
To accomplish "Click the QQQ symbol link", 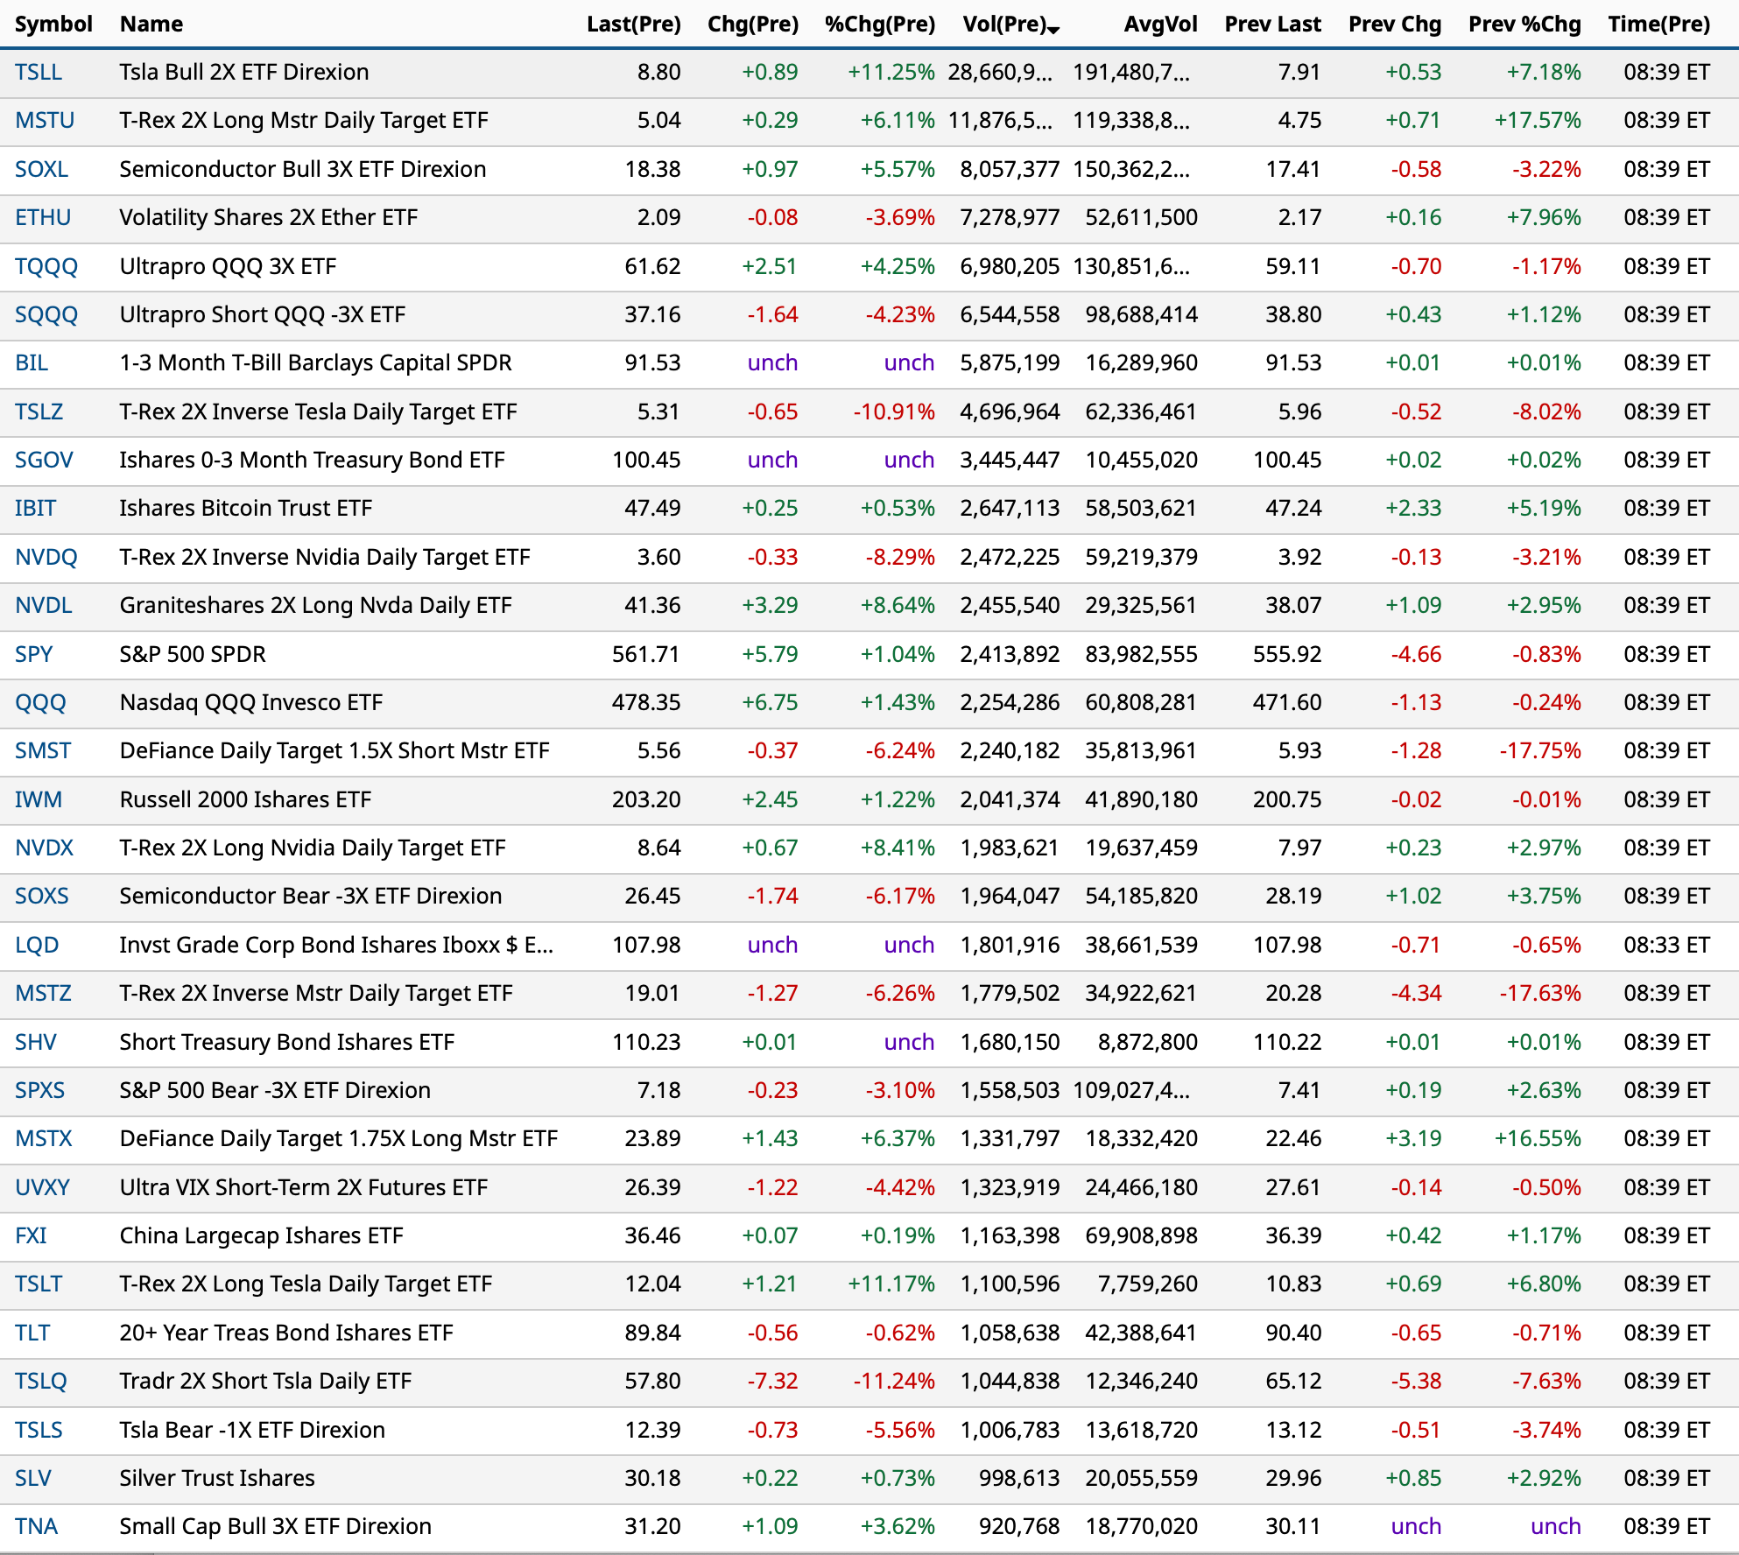I will (x=40, y=703).
